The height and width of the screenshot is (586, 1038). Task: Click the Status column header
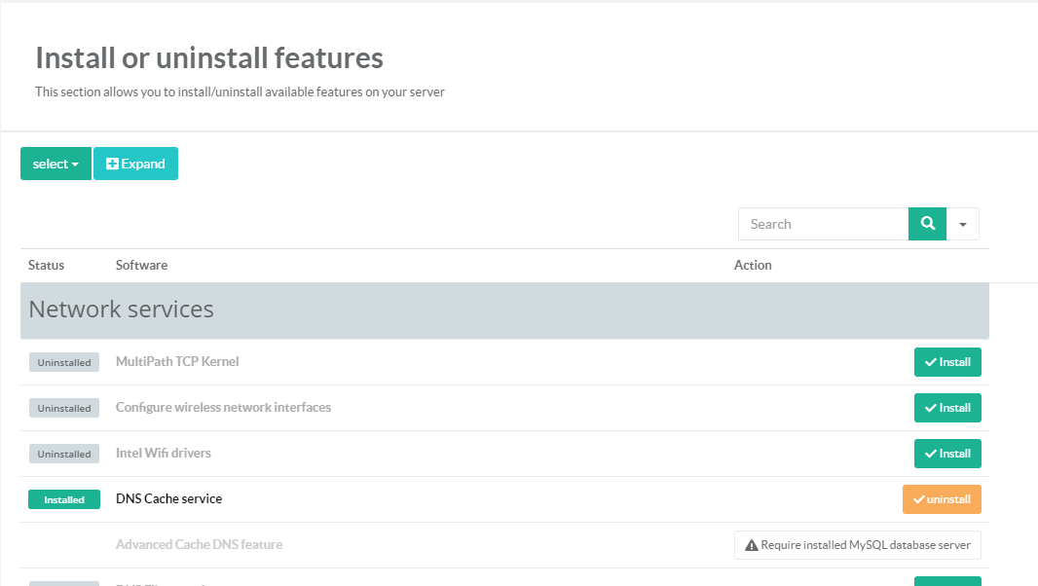click(x=46, y=265)
